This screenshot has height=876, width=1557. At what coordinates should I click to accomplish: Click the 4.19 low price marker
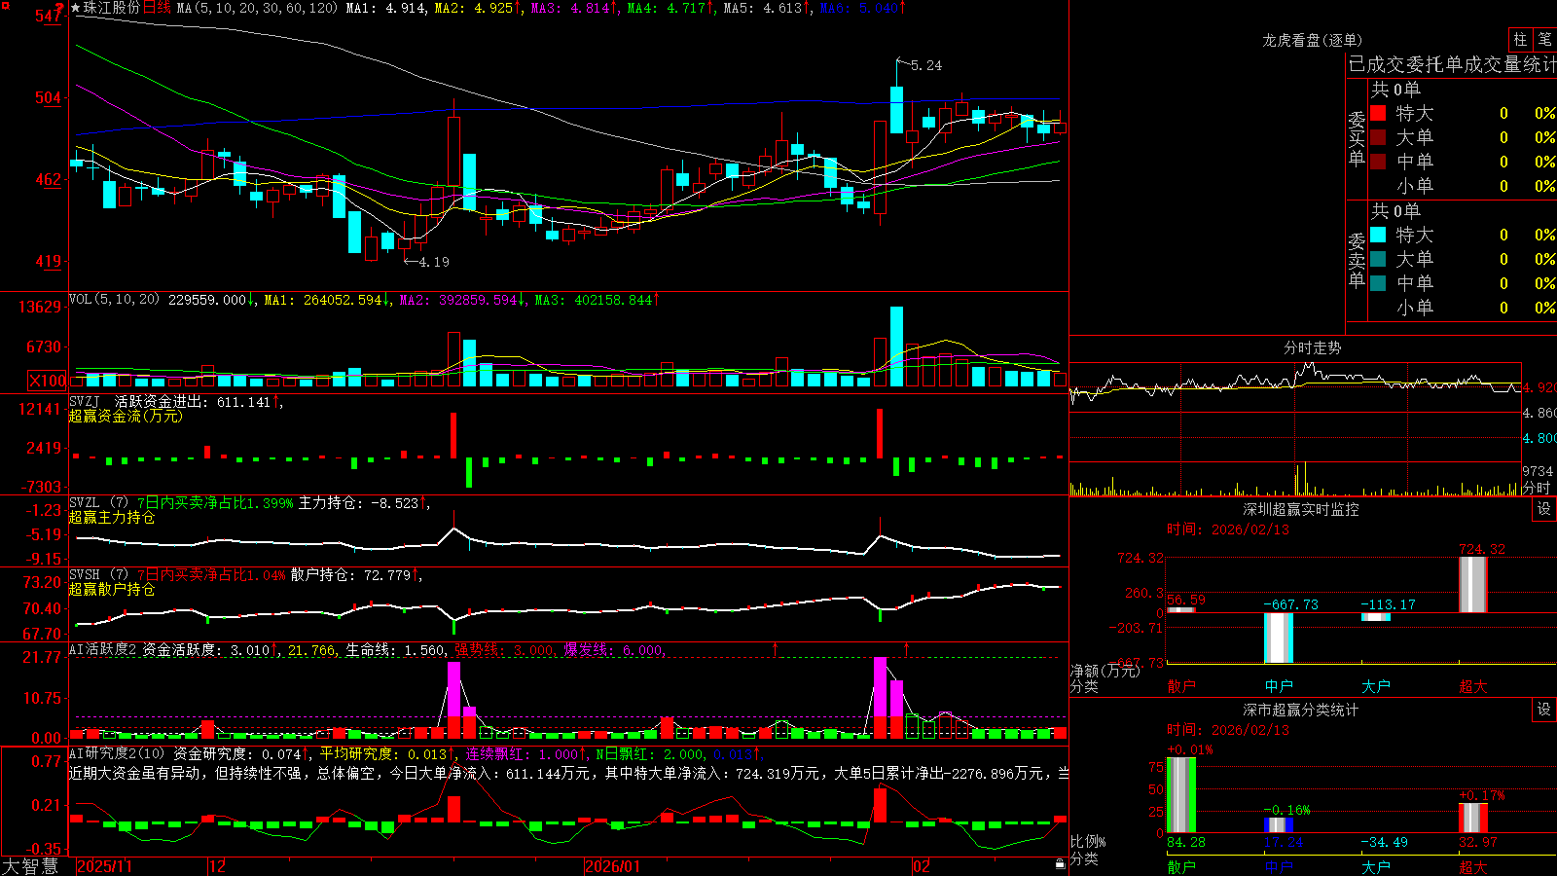pos(434,262)
